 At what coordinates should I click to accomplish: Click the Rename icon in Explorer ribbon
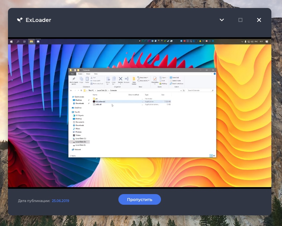(x=127, y=80)
